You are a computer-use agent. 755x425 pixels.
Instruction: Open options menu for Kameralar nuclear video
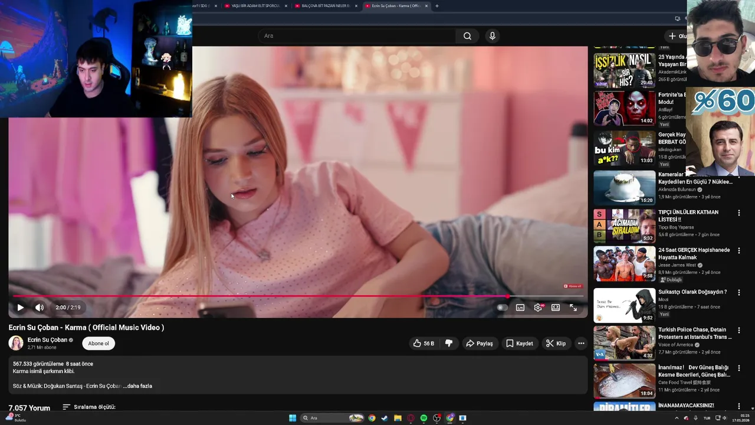pos(739,175)
